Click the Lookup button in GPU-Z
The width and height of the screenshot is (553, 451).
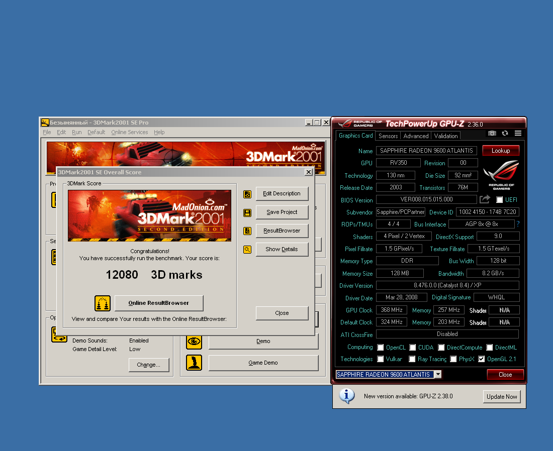(501, 151)
